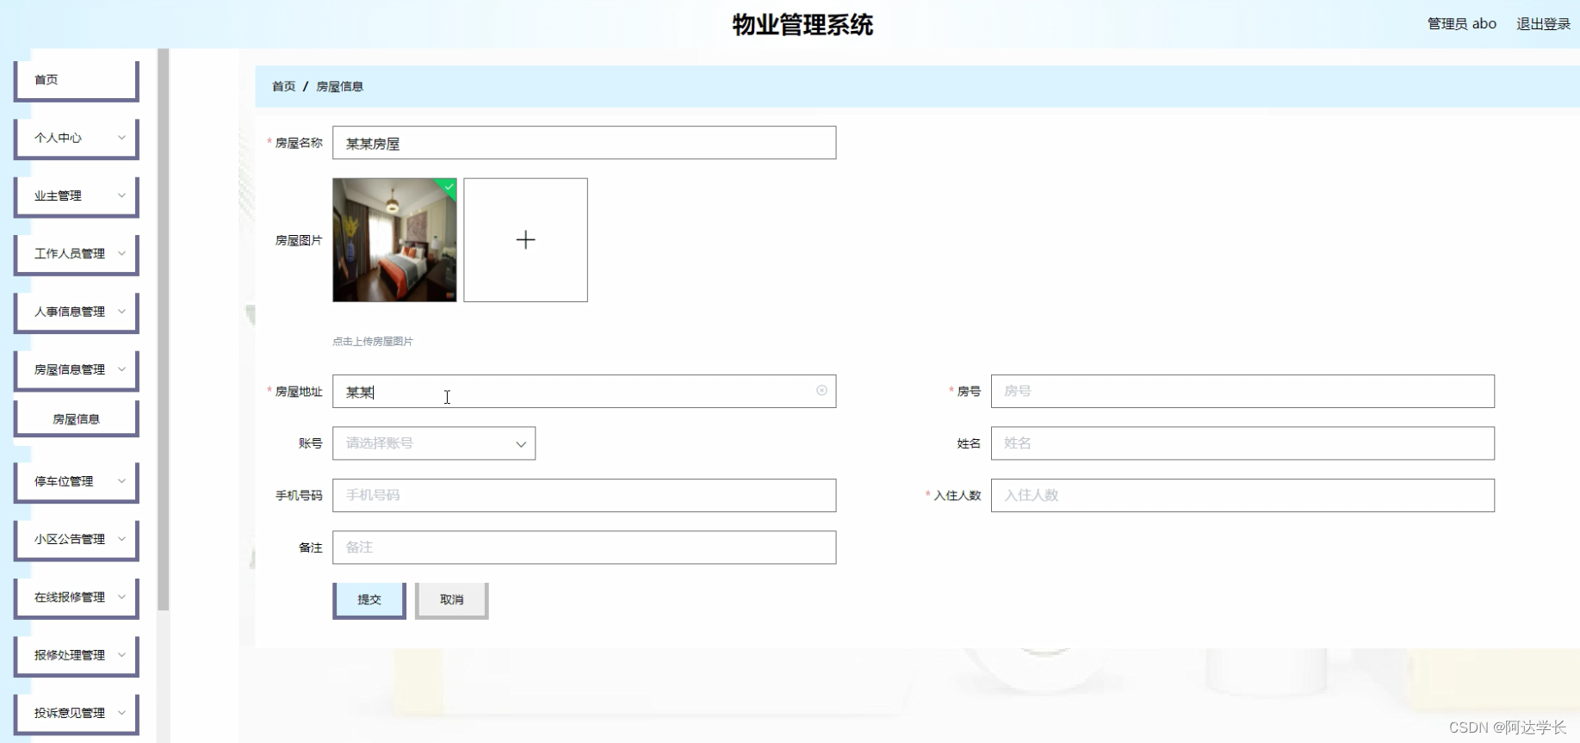Clear the 房屋地址 field with its clear icon
The width and height of the screenshot is (1580, 743).
click(x=821, y=391)
